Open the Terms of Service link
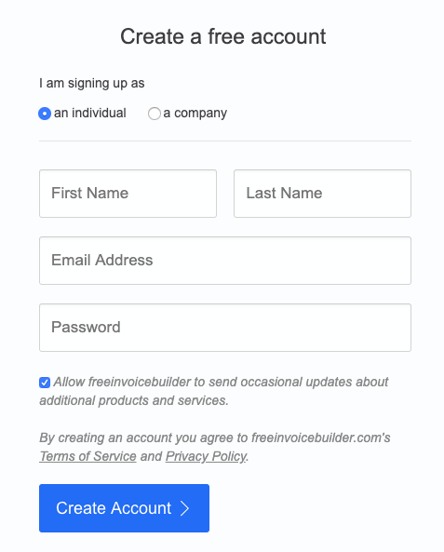Screen dimensions: 444x552 pyautogui.click(x=87, y=456)
